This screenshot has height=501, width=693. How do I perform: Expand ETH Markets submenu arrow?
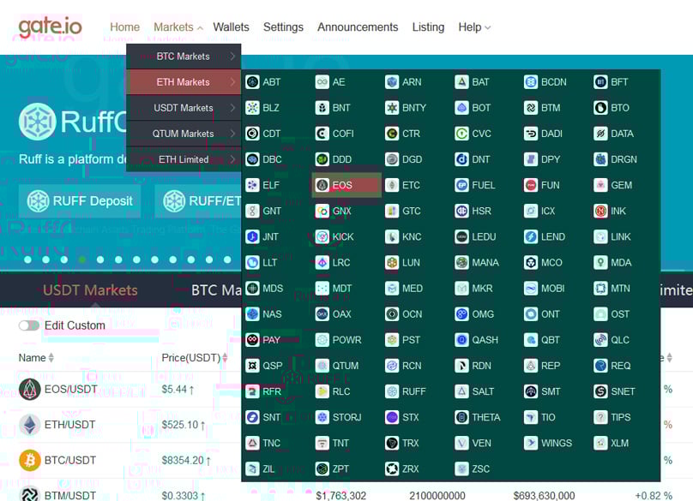click(x=232, y=81)
